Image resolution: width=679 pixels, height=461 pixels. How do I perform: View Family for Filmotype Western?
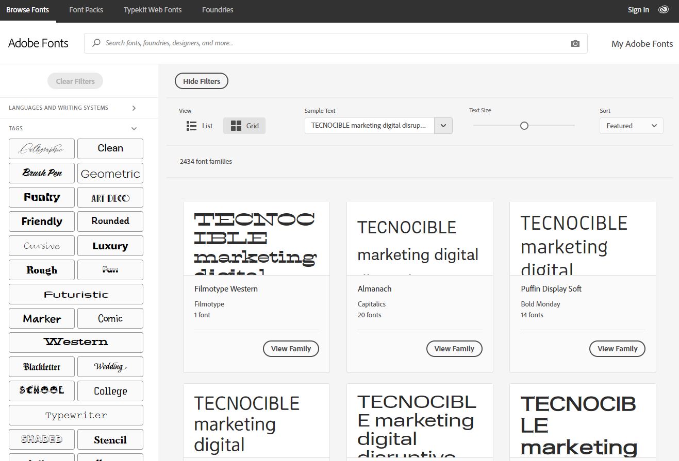pyautogui.click(x=291, y=349)
